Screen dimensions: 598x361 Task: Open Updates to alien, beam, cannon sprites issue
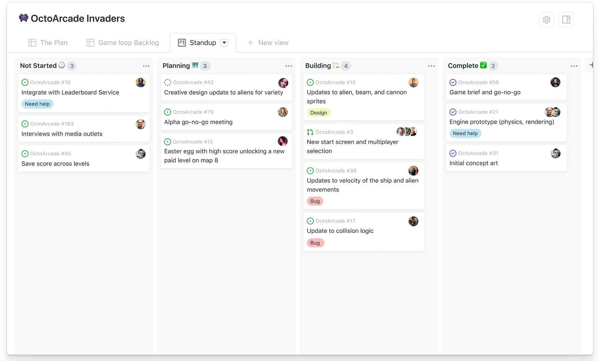[x=357, y=97]
